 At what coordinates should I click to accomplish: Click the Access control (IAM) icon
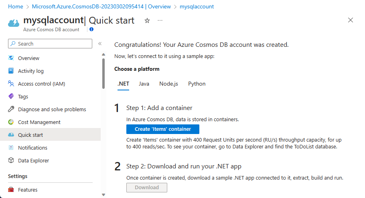pos(11,84)
